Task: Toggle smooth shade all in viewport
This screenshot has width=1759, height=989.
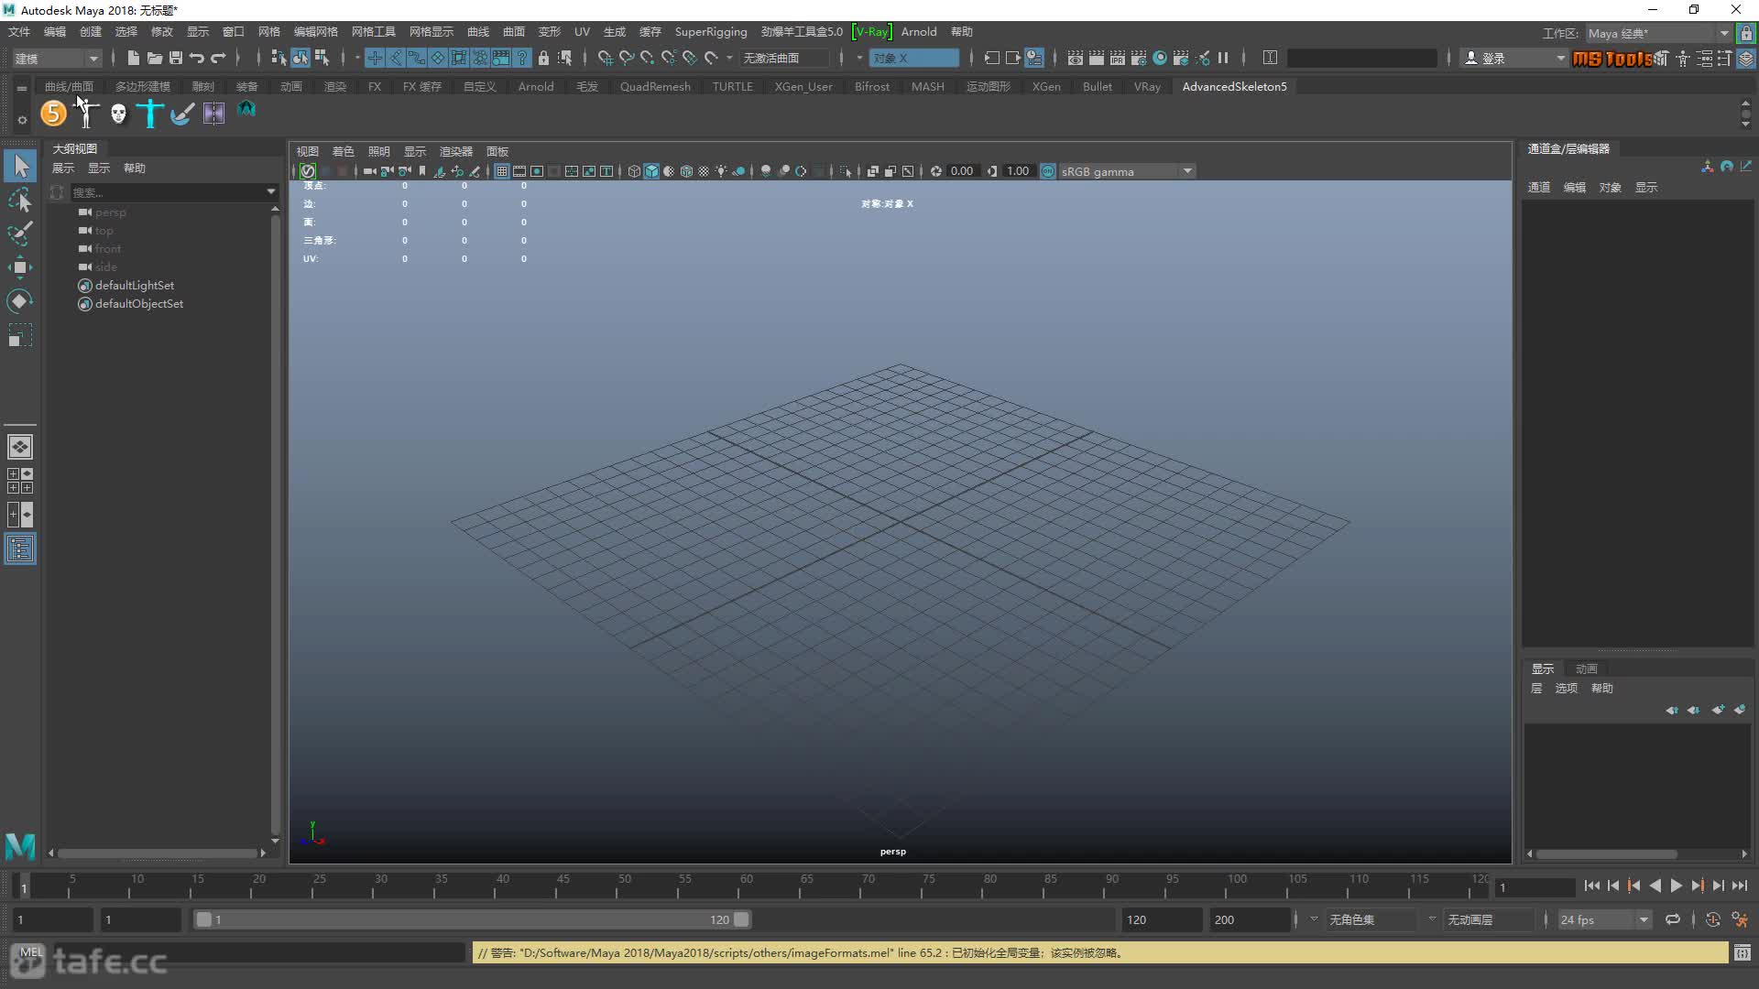Action: 651,171
